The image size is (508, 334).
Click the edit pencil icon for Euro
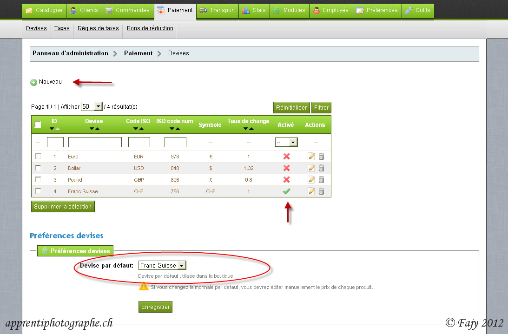pos(311,157)
